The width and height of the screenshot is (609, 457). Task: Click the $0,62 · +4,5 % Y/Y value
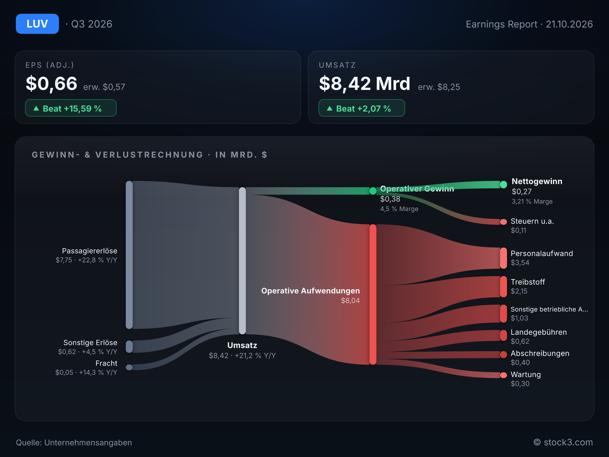[87, 352]
